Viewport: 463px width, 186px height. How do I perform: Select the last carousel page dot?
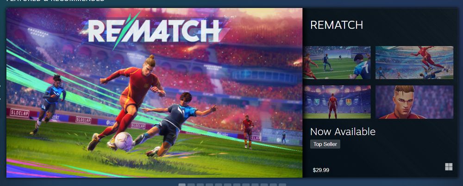(282, 185)
